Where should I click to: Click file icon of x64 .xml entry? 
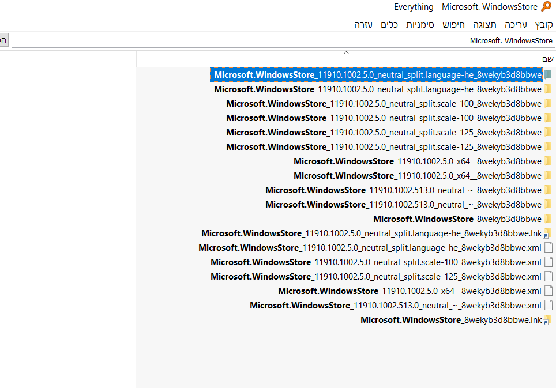pyautogui.click(x=549, y=291)
